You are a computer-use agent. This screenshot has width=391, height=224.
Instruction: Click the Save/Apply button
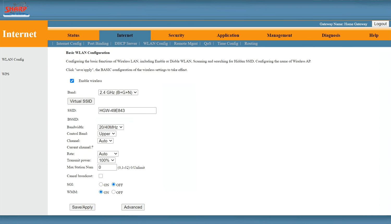click(82, 207)
